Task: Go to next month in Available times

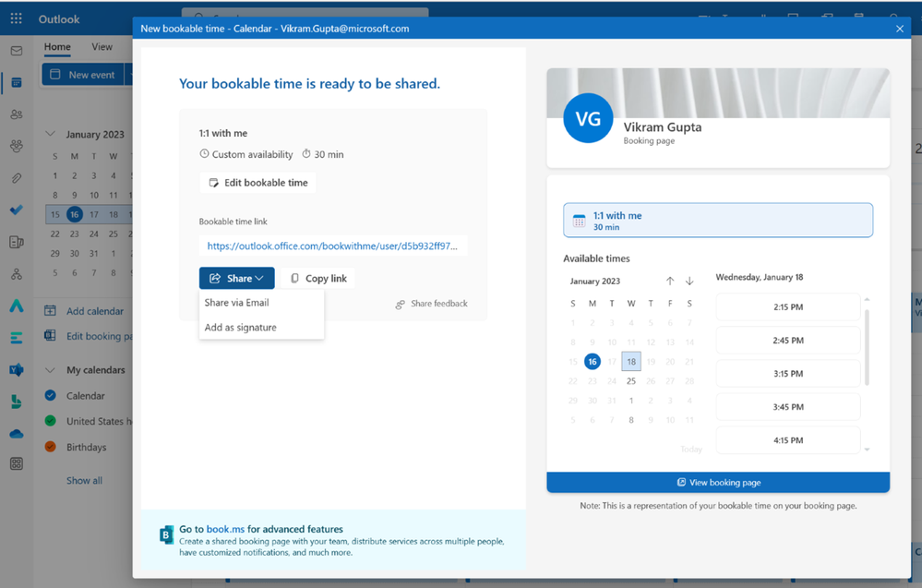Action: [689, 281]
